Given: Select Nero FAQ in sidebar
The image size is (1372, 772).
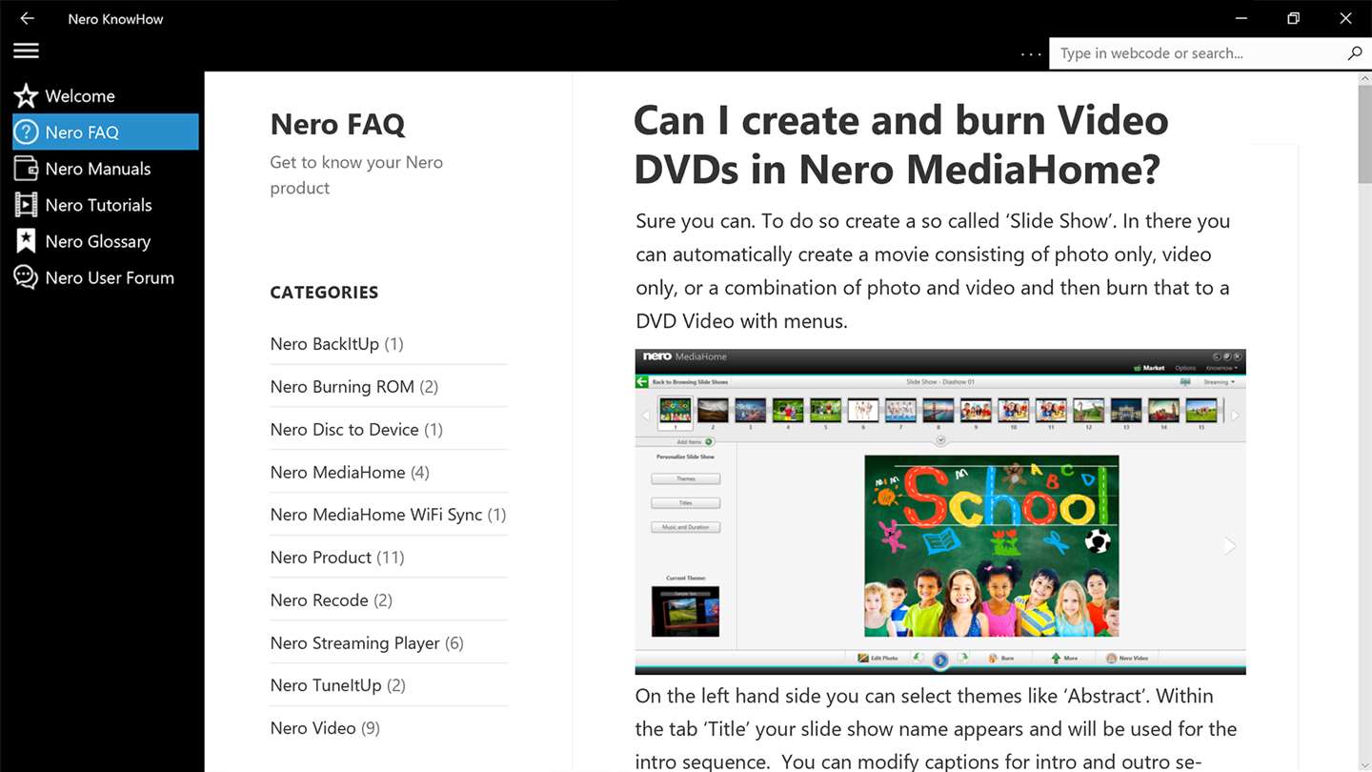Looking at the screenshot, I should point(105,132).
